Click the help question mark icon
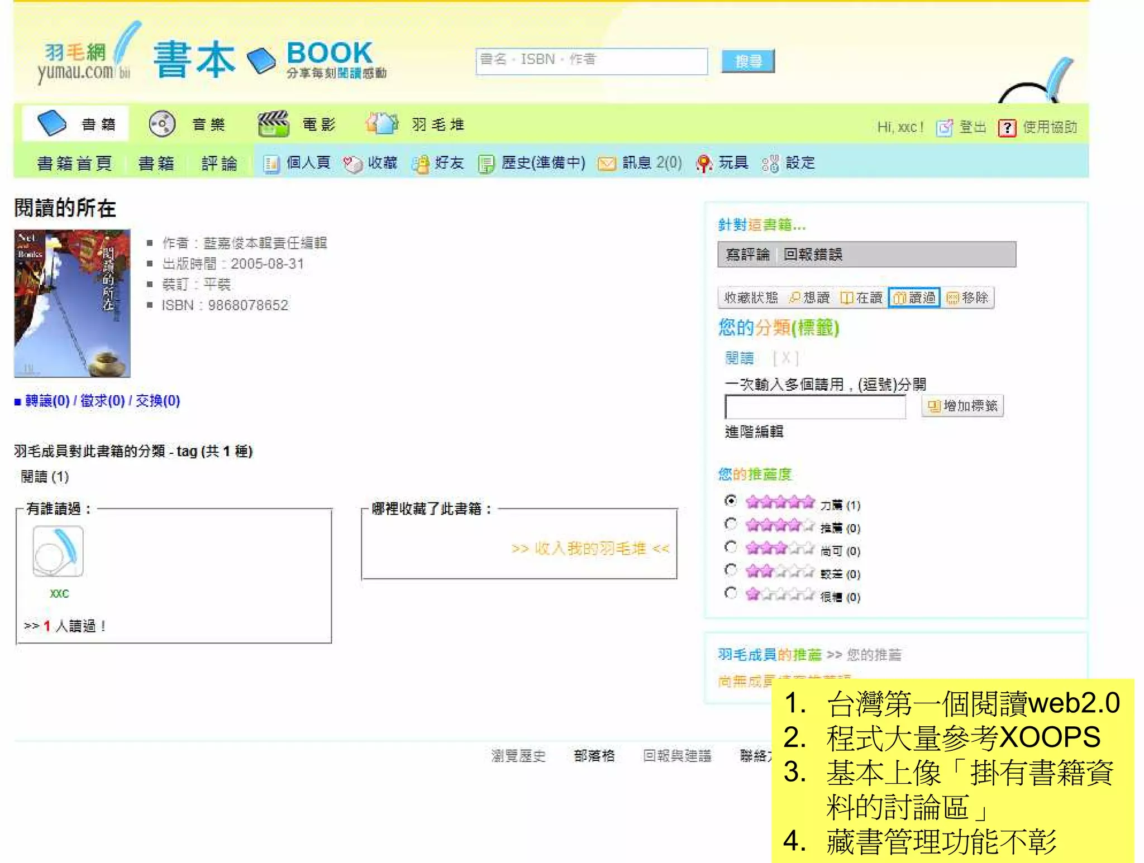The image size is (1144, 863). tap(1007, 128)
